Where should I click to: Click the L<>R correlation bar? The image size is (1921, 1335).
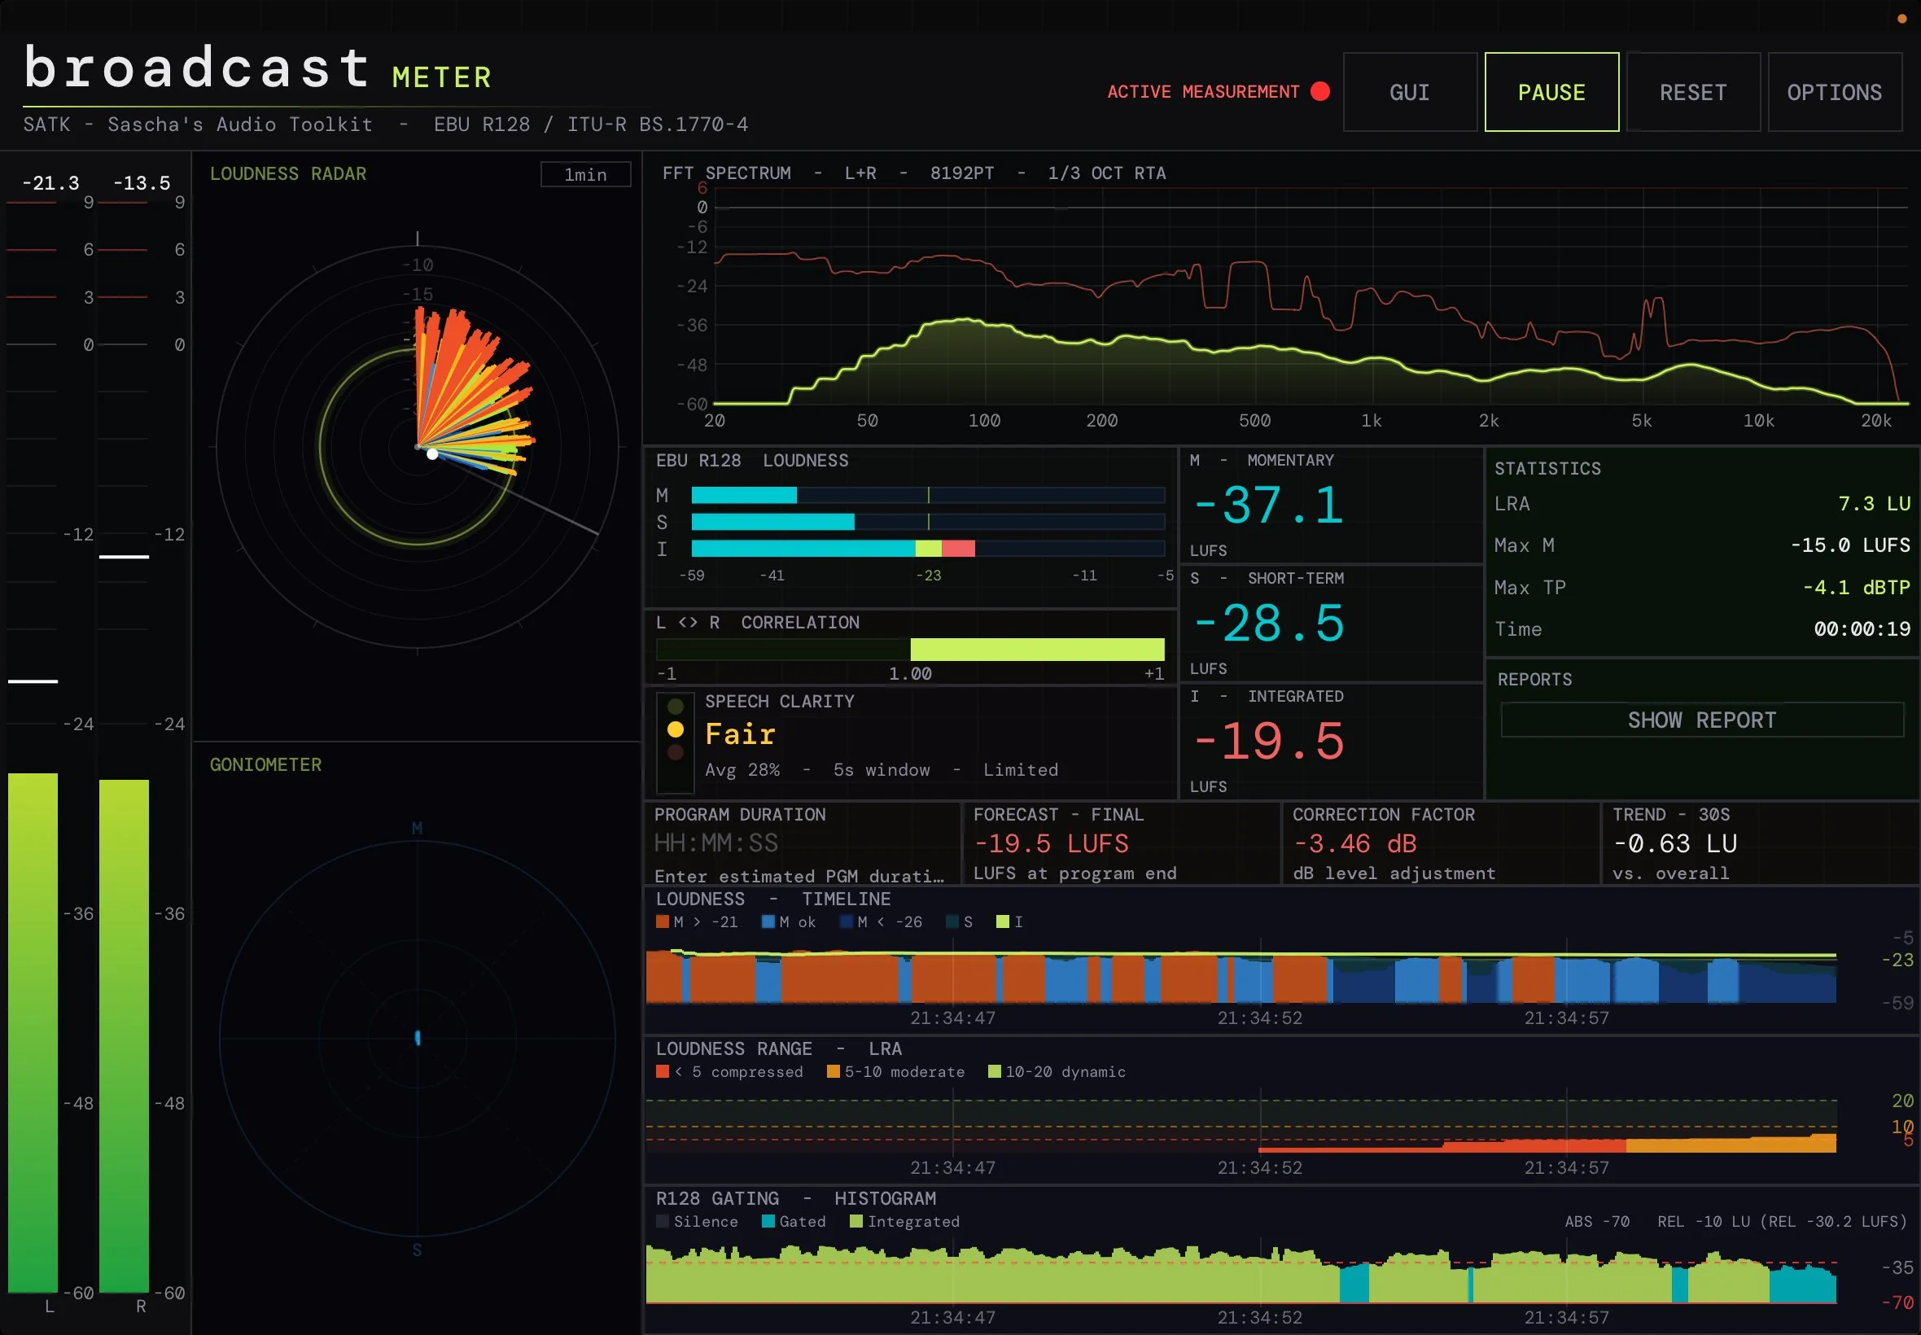(x=910, y=649)
